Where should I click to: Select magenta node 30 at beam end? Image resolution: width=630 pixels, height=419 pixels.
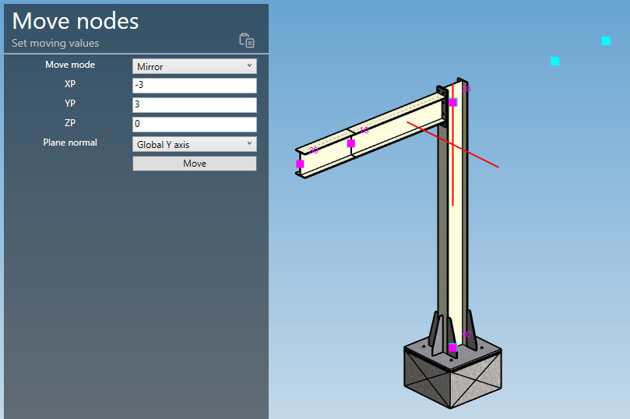[x=300, y=164]
